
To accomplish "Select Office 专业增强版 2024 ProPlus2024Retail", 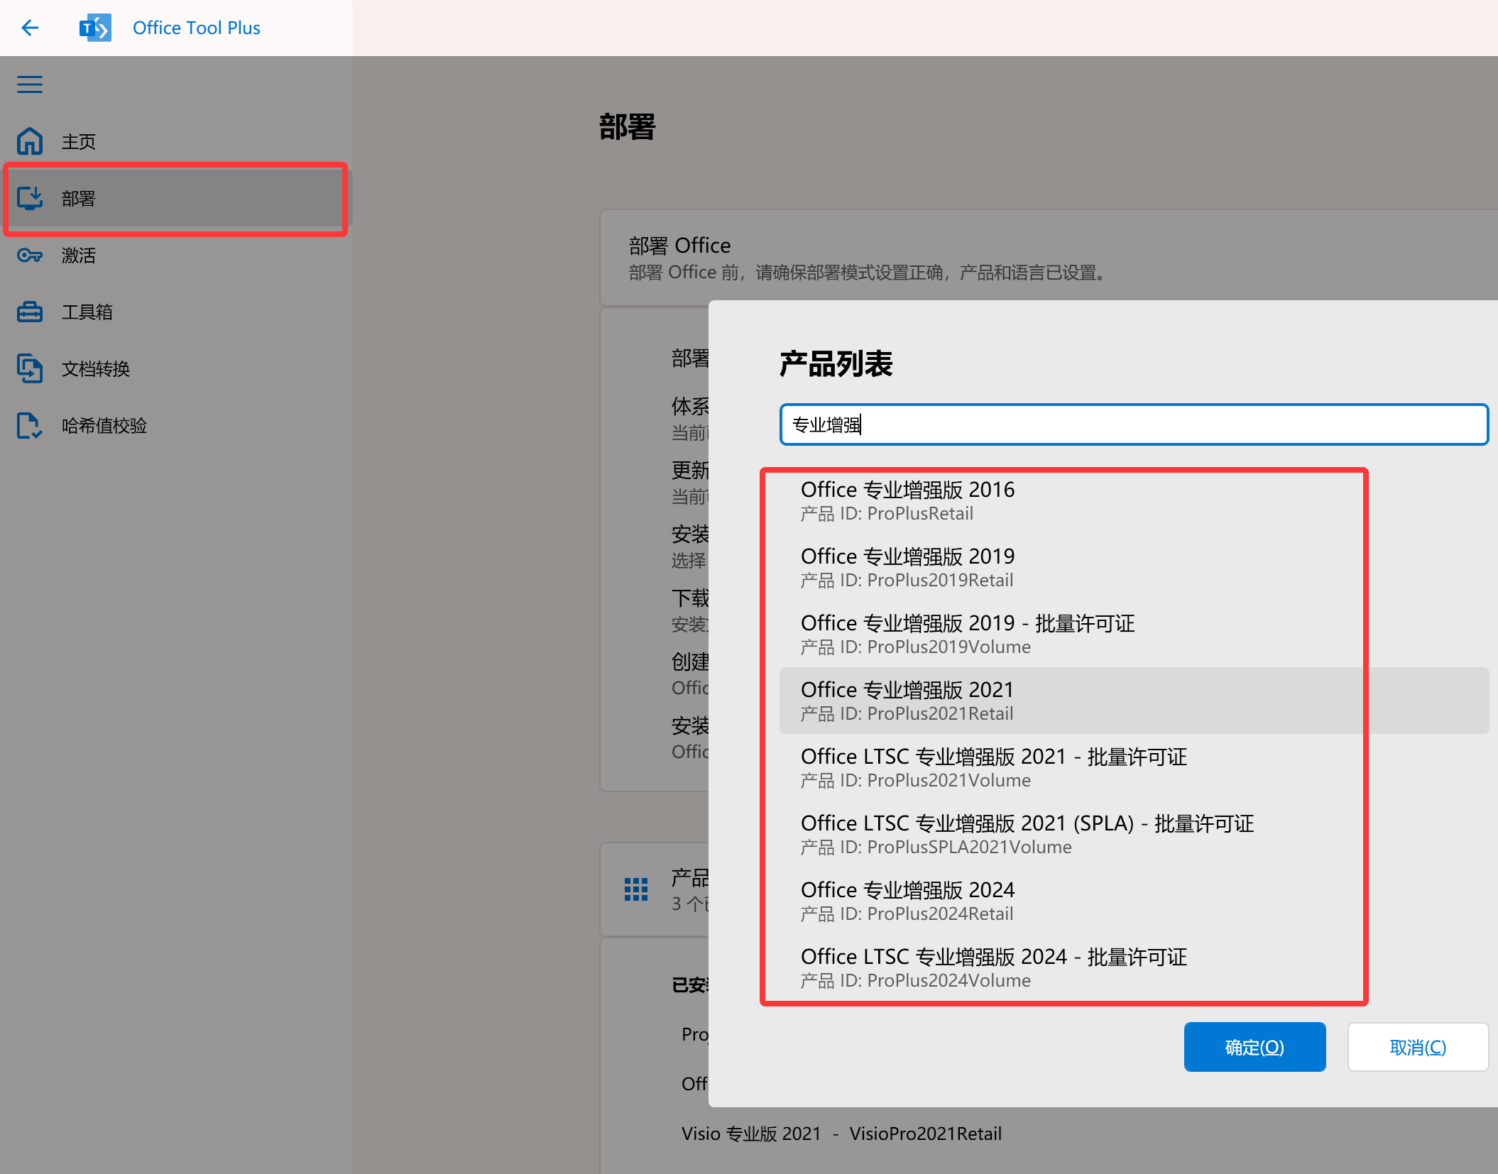I will (x=1134, y=901).
